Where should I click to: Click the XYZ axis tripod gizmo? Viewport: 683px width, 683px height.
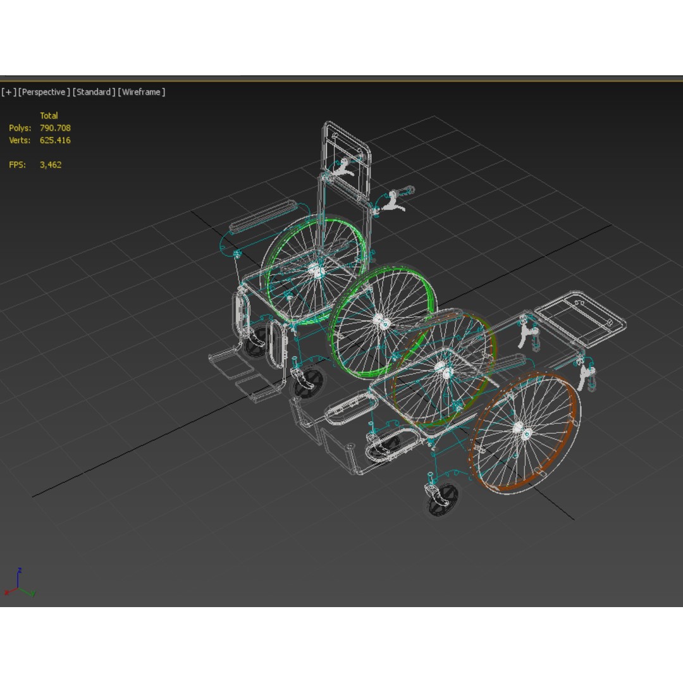[x=19, y=582]
